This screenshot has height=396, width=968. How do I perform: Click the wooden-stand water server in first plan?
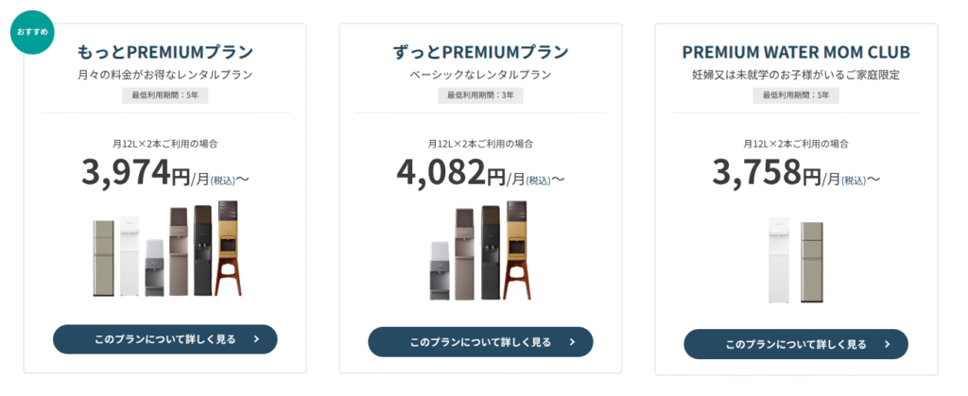pos(229,248)
